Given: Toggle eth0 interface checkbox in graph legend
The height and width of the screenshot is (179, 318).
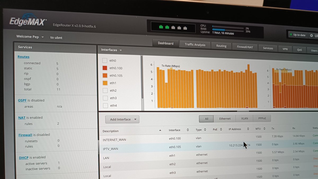Looking at the screenshot, I should (x=105, y=60).
